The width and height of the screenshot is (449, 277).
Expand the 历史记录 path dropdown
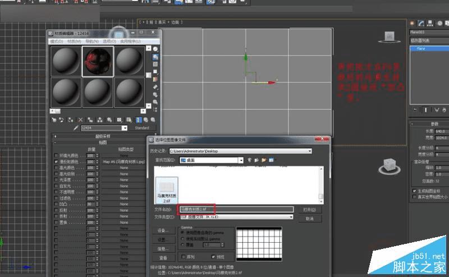pyautogui.click(x=309, y=151)
